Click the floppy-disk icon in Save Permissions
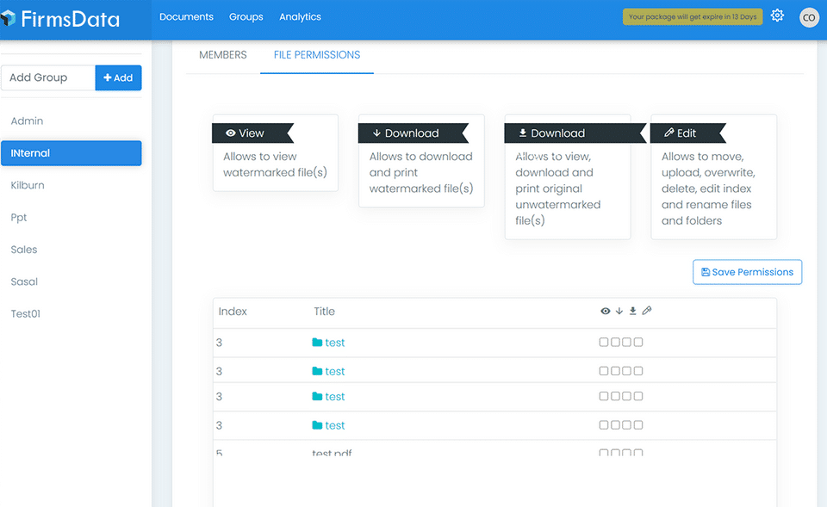 pyautogui.click(x=706, y=272)
